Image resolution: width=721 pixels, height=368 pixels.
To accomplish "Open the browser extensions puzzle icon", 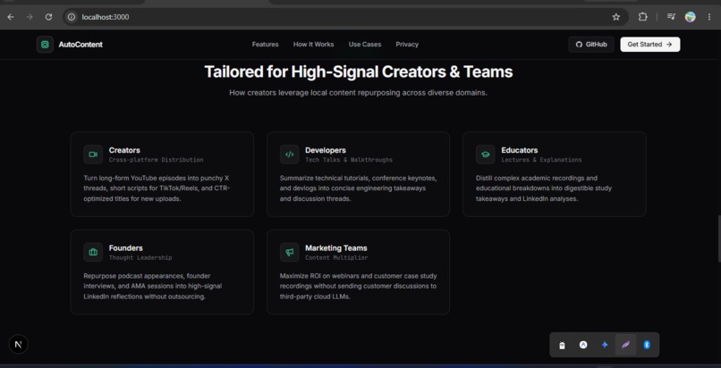I will click(643, 17).
